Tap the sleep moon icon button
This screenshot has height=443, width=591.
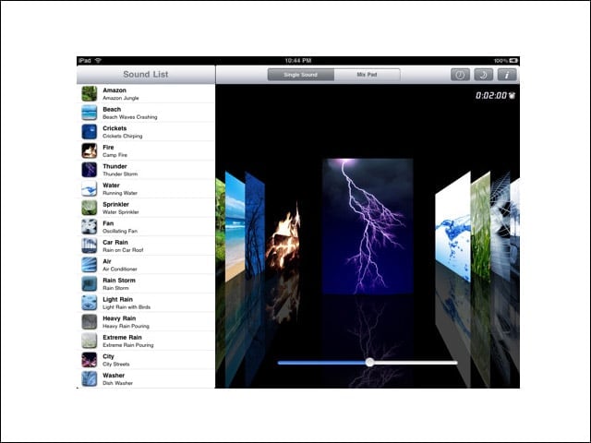[x=483, y=75]
